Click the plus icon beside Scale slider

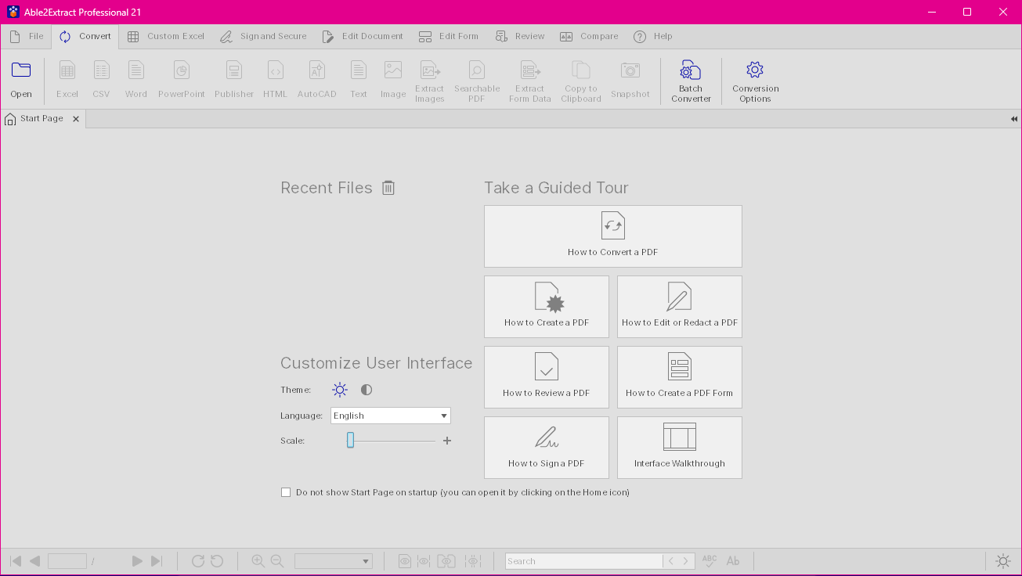(447, 441)
